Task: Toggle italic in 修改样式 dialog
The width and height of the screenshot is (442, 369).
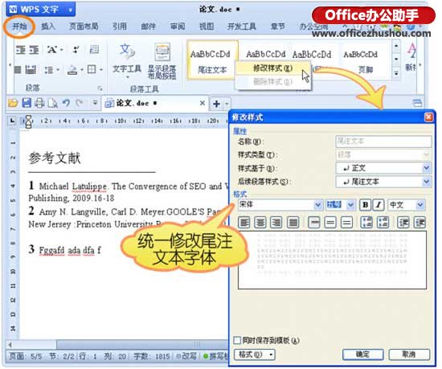Action: [x=379, y=205]
